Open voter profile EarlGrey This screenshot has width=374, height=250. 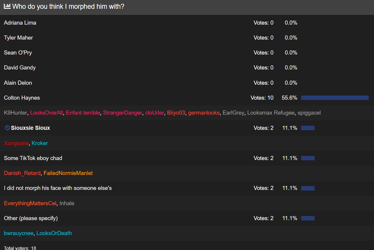pos(233,113)
